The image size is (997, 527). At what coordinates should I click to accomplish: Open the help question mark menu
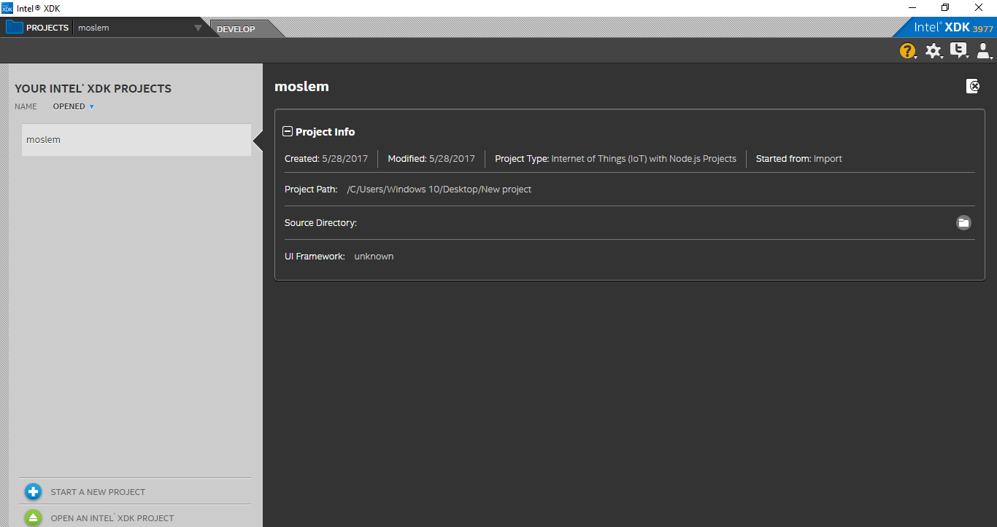907,51
